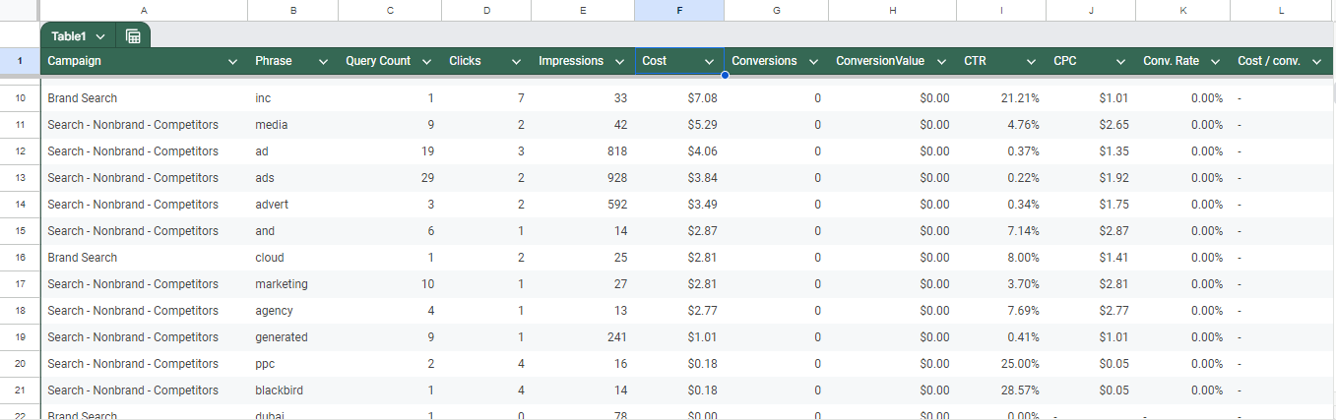1336x420 pixels.
Task: Expand the ConversionValue column dropdown
Action: [940, 61]
